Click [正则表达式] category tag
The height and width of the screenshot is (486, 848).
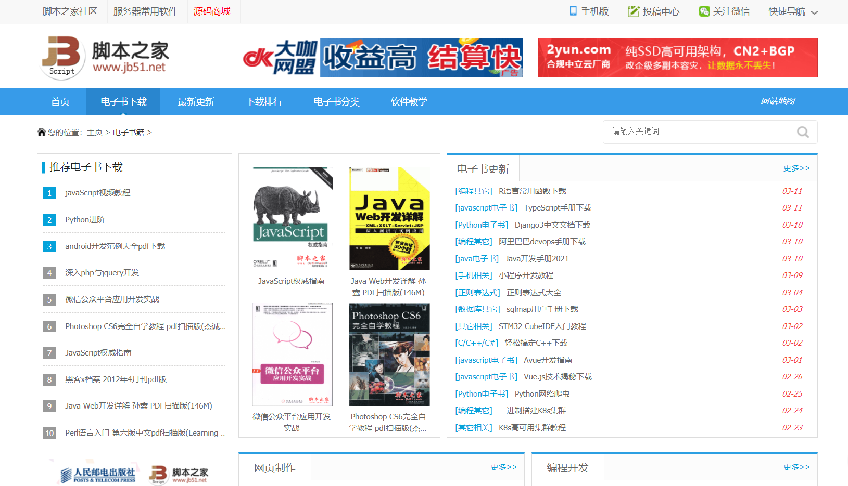click(478, 293)
